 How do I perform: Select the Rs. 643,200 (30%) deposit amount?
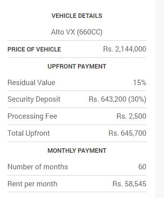117,99
